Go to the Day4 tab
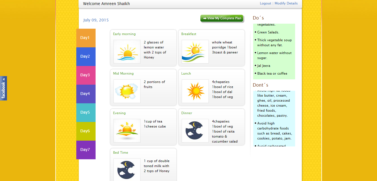The image size is (377, 181). [x=86, y=94]
